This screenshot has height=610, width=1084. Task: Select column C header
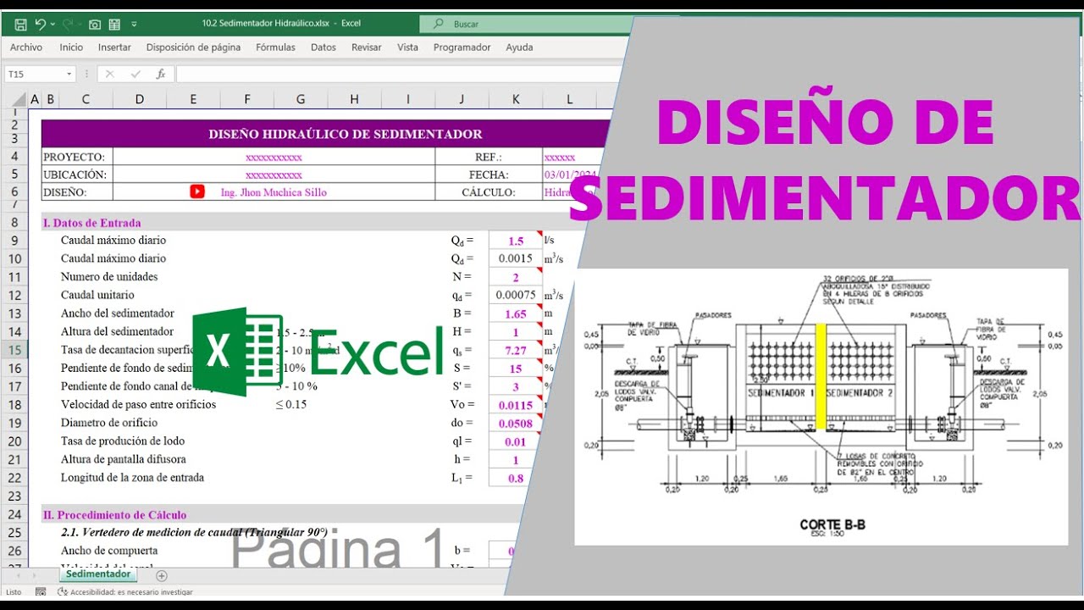86,99
